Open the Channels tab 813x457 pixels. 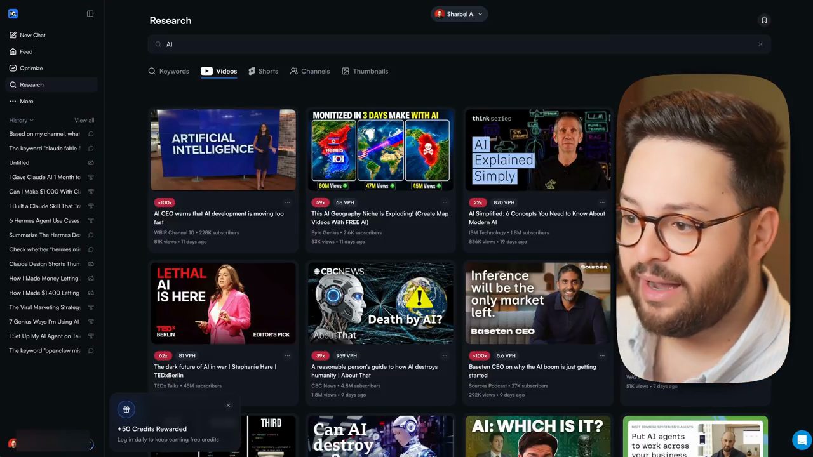click(310, 71)
